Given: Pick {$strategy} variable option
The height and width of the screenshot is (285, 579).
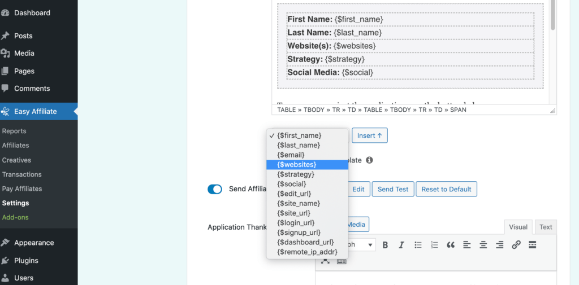Looking at the screenshot, I should click(x=307, y=174).
